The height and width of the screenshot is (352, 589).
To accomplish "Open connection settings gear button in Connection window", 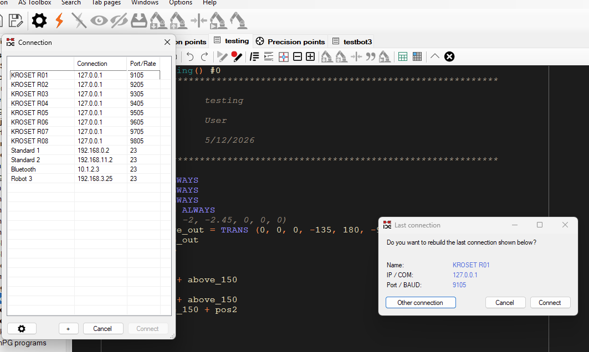I will 22,329.
